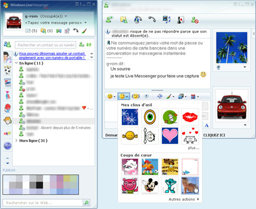
Task: Open the shared activities music icon
Action: pos(166,20)
